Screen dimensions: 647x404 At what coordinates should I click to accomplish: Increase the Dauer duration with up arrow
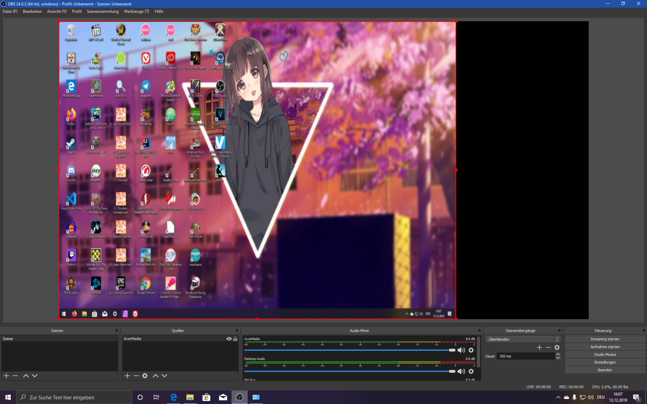(x=558, y=354)
